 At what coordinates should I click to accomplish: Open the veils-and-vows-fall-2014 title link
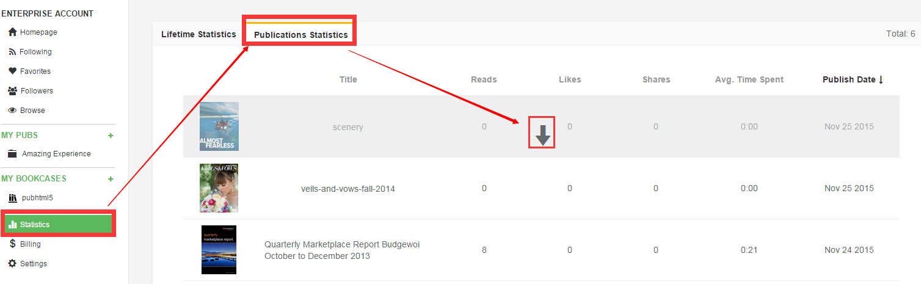point(348,189)
